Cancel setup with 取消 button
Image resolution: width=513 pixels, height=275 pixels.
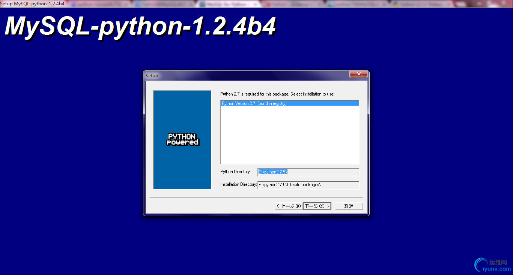[349, 206]
